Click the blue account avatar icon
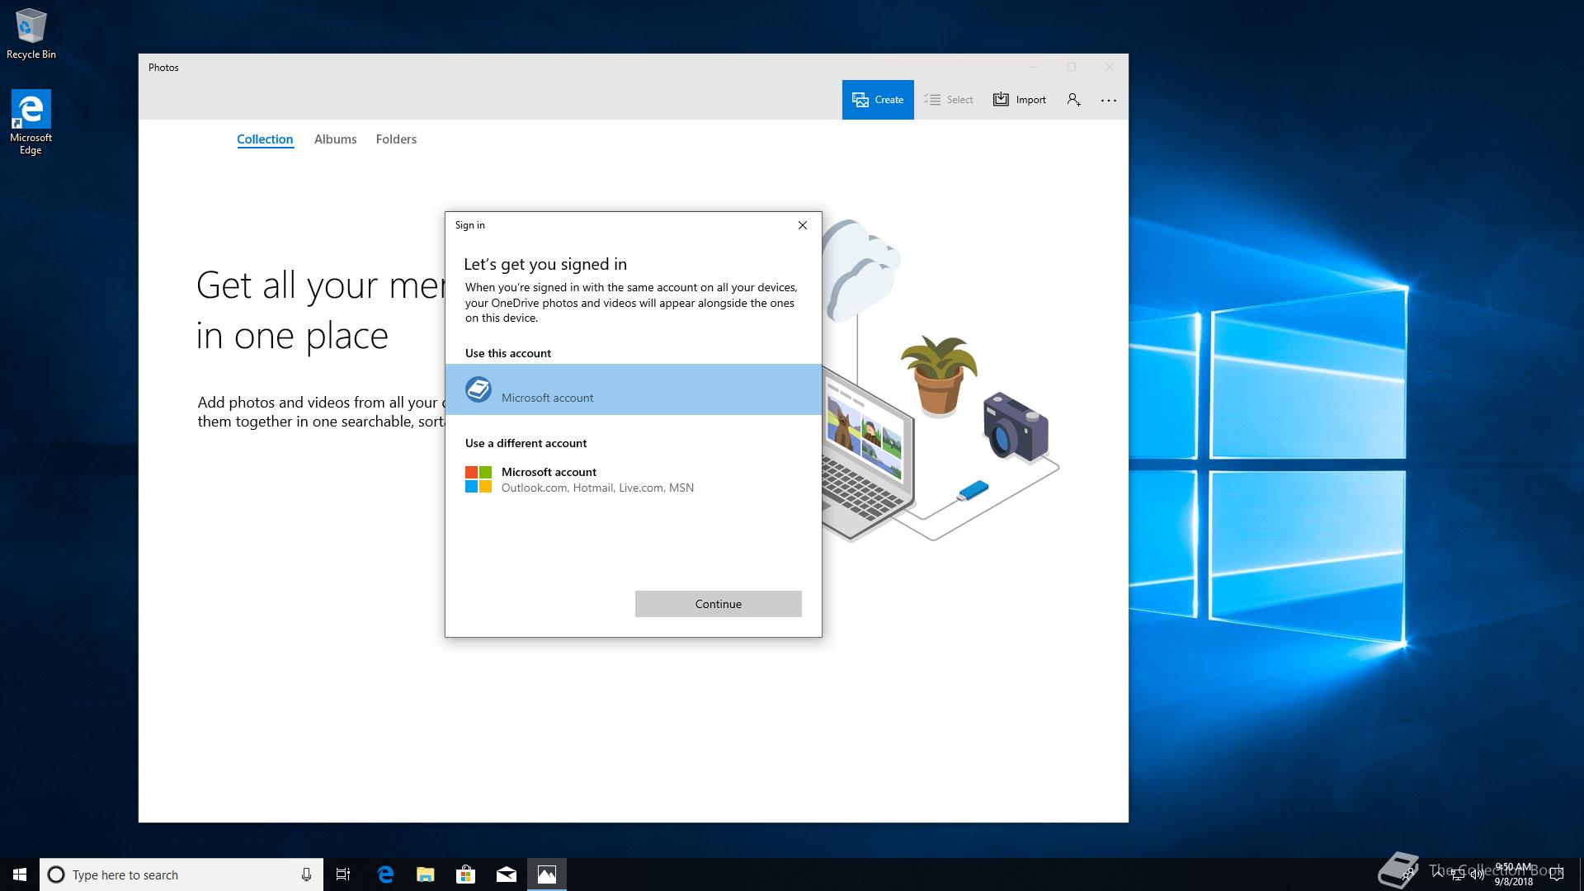 478,389
